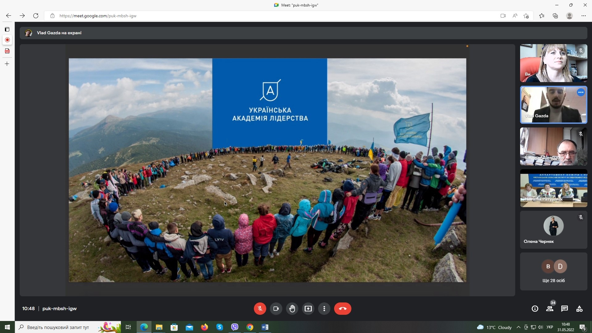This screenshot has width=592, height=333.
Task: Open the Activities panel
Action: pos(579,309)
